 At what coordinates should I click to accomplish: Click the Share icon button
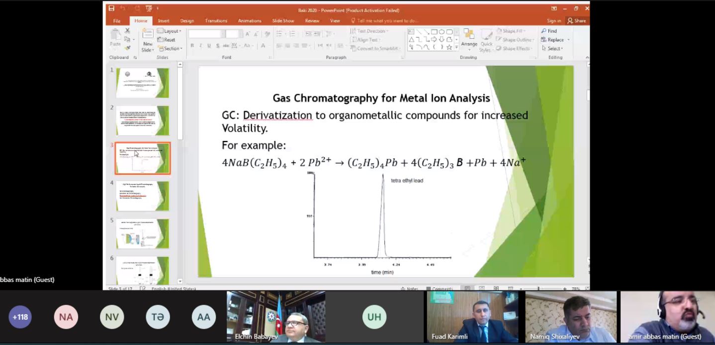(577, 21)
